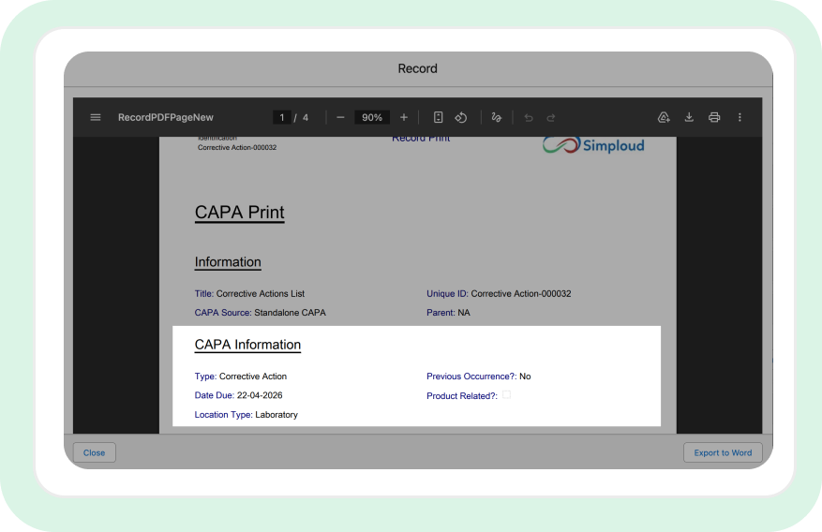Save the PDF to Google Drive
822x532 pixels.
tap(664, 117)
